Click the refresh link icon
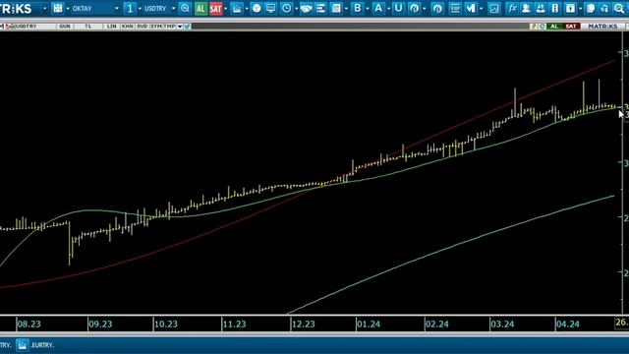Image resolution: width=629 pixels, height=354 pixels. [604, 8]
